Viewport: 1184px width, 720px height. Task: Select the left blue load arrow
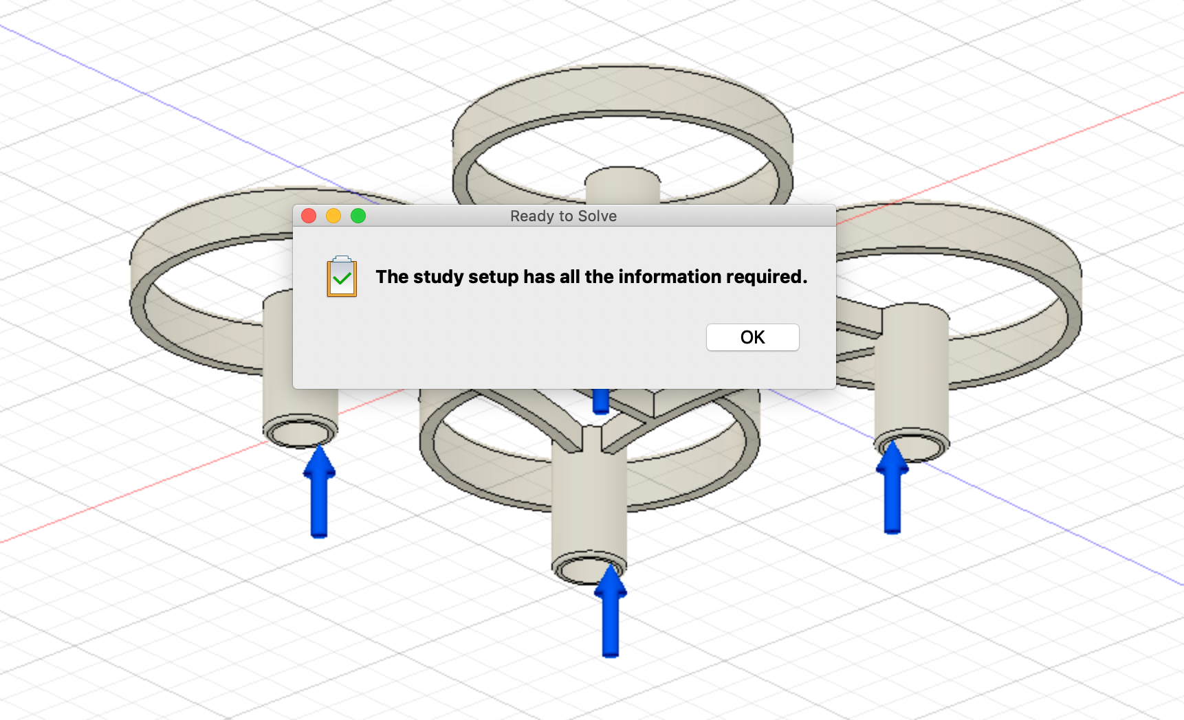click(318, 488)
